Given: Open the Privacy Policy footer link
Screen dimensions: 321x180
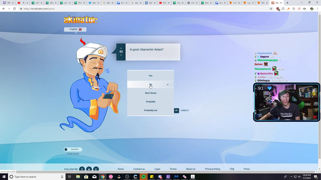Looking at the screenshot, I should (213, 169).
